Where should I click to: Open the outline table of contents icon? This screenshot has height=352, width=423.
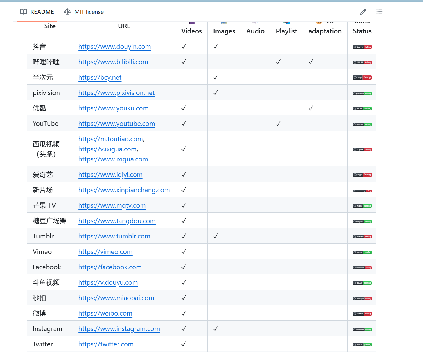click(x=379, y=12)
